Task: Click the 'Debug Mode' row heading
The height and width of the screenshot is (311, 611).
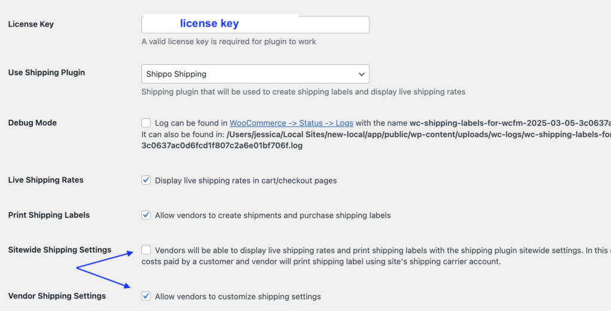Action: pyautogui.click(x=32, y=123)
